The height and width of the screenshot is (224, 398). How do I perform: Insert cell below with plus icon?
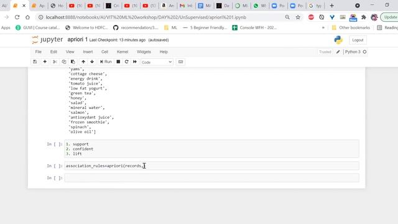45,62
